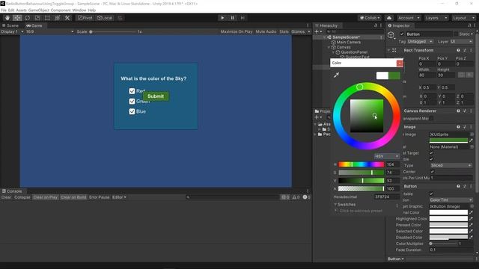Open the Tag Untagged dropdown
The height and width of the screenshot is (269, 479).
coord(420,42)
